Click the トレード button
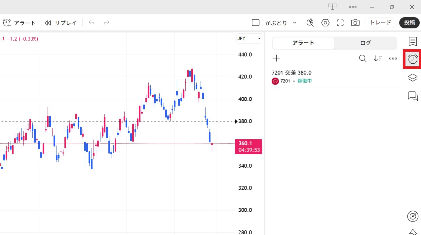The height and width of the screenshot is (235, 421). pos(380,23)
